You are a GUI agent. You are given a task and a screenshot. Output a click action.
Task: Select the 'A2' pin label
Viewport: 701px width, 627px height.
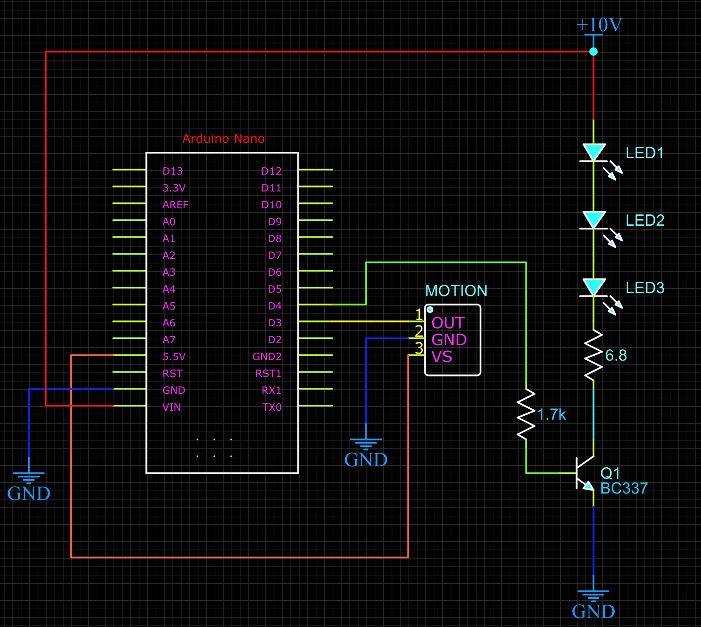coord(169,255)
